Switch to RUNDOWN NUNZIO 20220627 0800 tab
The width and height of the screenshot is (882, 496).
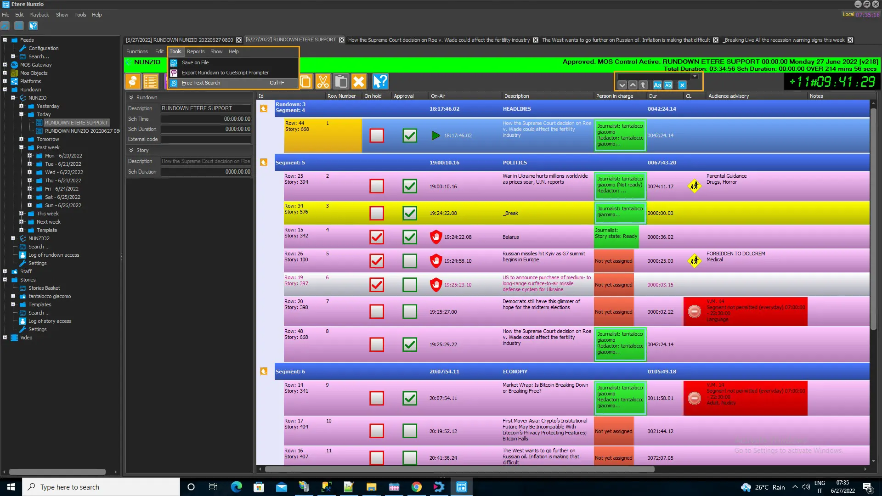[x=179, y=40]
